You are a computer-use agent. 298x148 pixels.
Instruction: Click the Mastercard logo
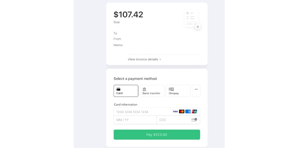[x=182, y=111]
